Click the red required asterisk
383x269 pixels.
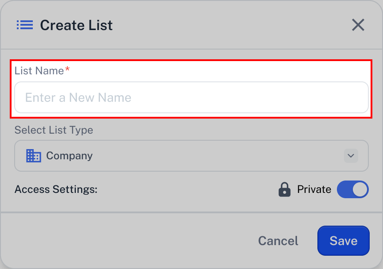click(x=67, y=69)
